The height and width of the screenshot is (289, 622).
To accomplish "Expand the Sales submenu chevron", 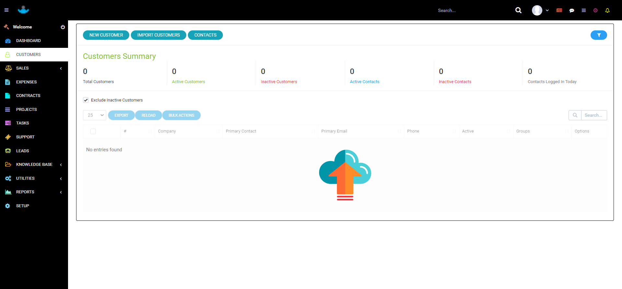I will (61, 69).
